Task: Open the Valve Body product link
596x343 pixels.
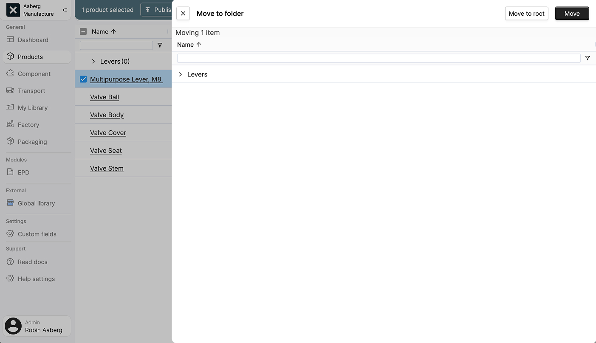Action: point(107,115)
